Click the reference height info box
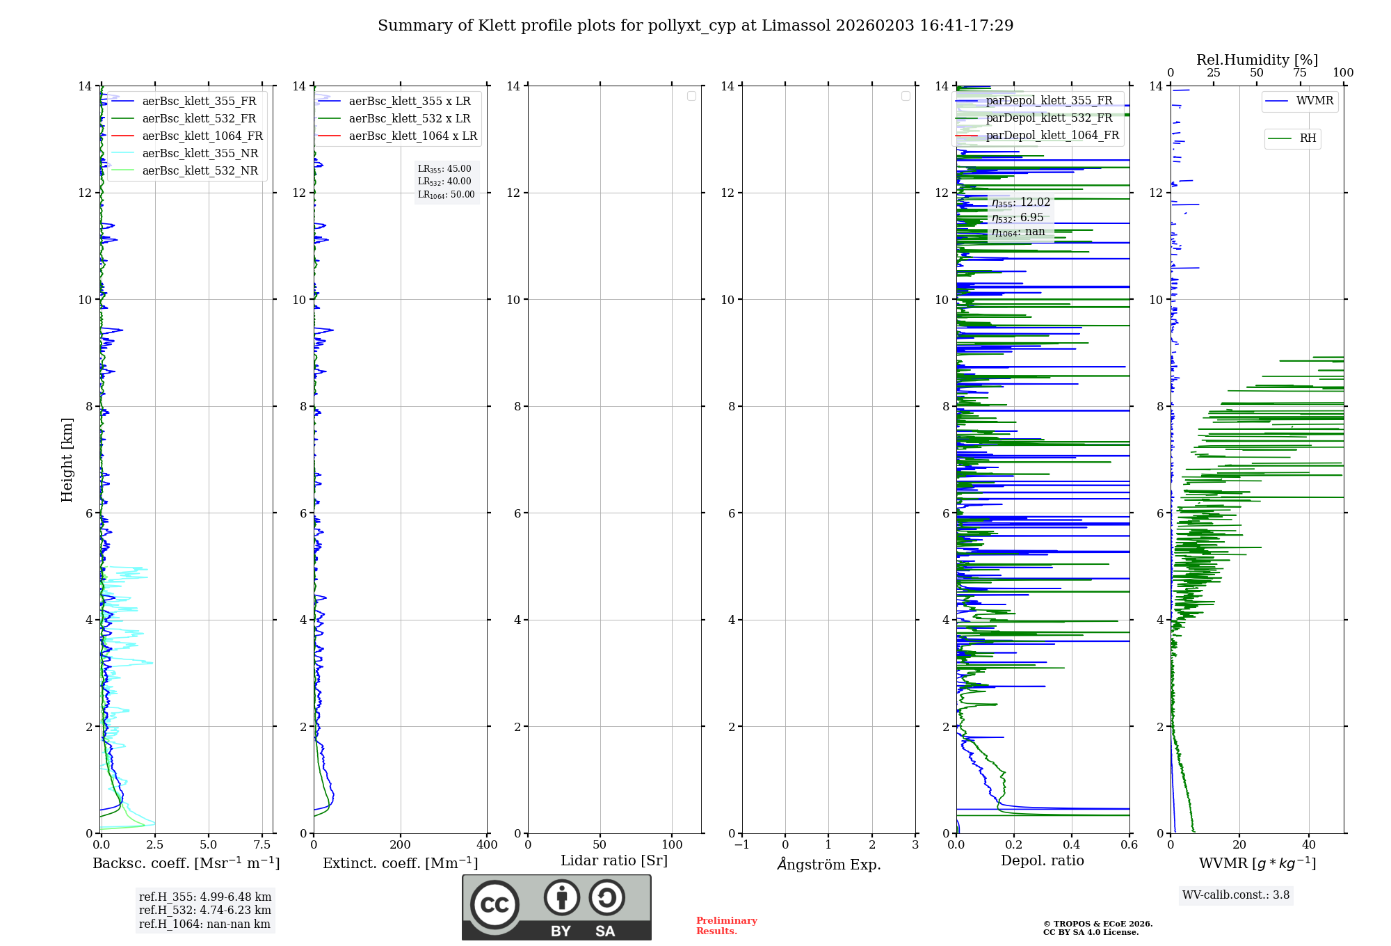Screen dimensions: 1391x946 [205, 911]
